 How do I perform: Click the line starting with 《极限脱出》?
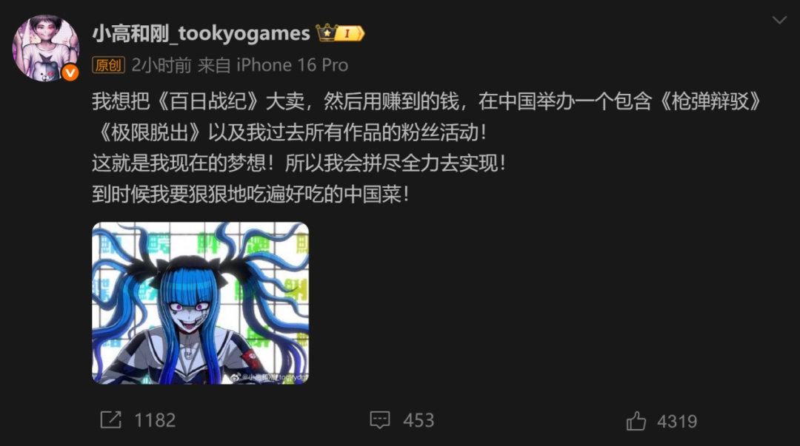(291, 132)
